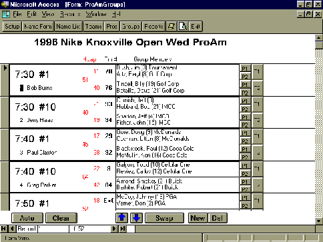Click the Access form icon in the menu bar
Viewport: 323px width, 242px height.
point(6,14)
